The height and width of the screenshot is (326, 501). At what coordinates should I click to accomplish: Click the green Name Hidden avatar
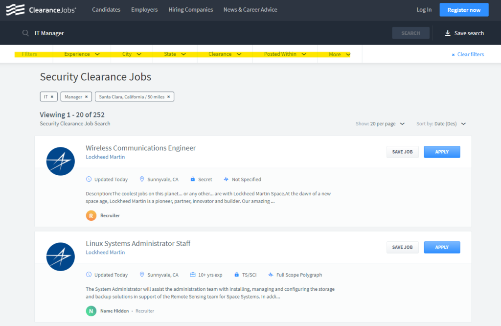(x=91, y=311)
